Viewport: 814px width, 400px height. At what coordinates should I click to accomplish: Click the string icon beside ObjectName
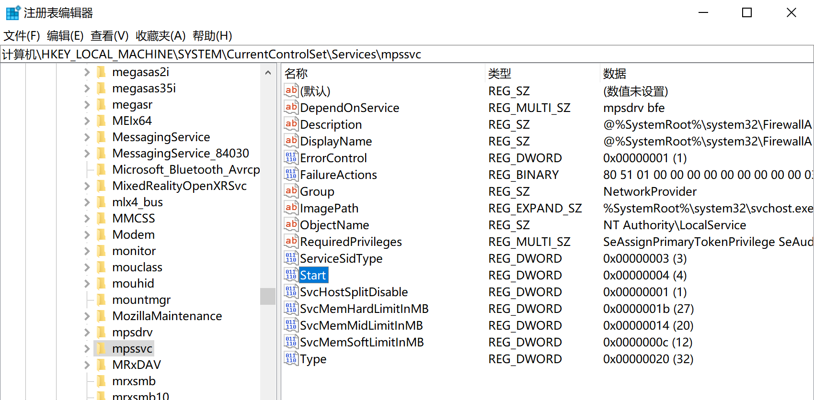pyautogui.click(x=291, y=224)
